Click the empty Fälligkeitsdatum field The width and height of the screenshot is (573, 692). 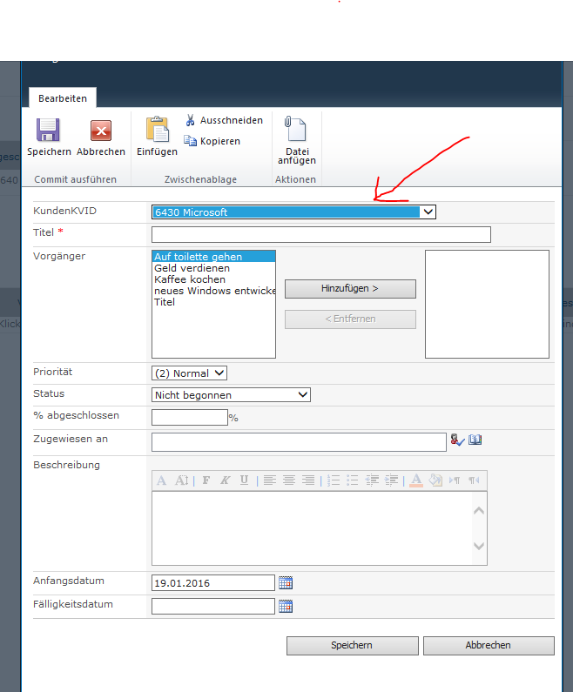(x=212, y=606)
